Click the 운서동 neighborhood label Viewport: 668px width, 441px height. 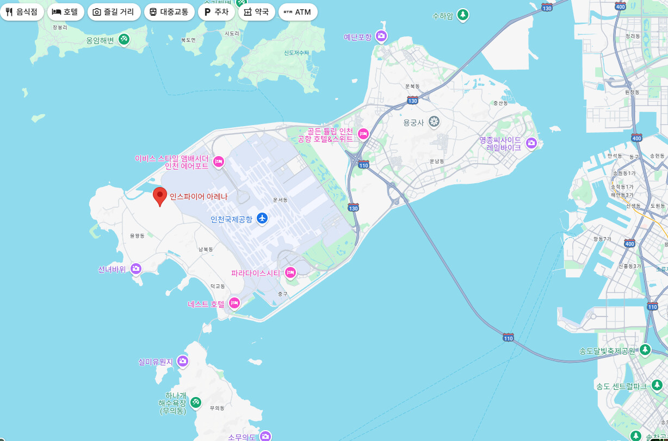coord(280,200)
